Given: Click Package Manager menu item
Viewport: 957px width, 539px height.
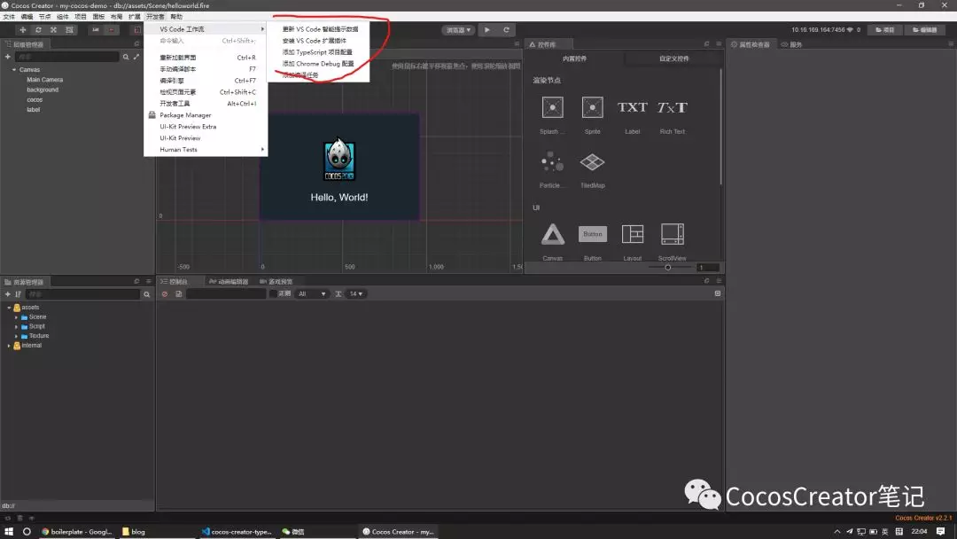Looking at the screenshot, I should (x=206, y=114).
